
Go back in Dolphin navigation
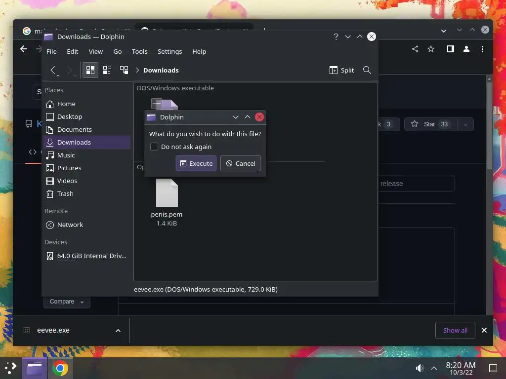point(53,70)
